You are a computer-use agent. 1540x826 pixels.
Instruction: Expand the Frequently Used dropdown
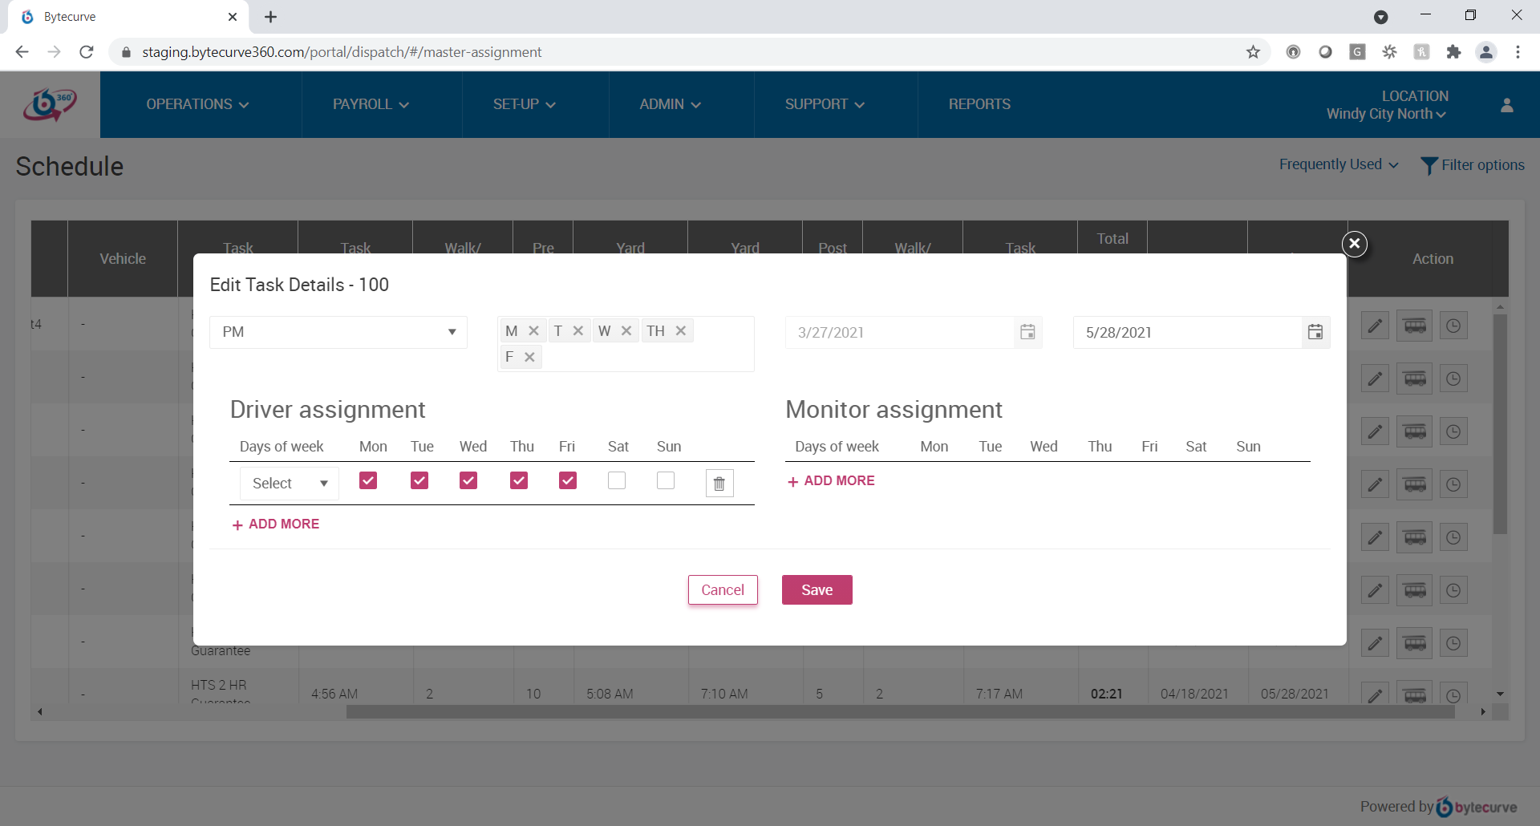(x=1339, y=164)
